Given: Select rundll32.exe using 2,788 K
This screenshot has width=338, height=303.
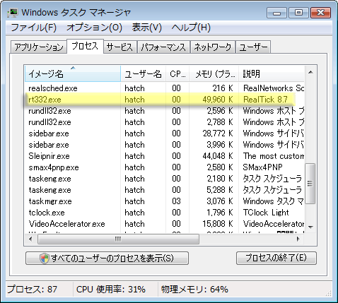Looking at the screenshot, I should point(165,122).
